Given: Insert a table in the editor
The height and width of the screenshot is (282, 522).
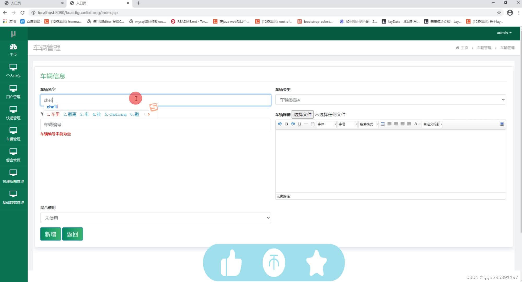Looking at the screenshot, I should click(383, 124).
